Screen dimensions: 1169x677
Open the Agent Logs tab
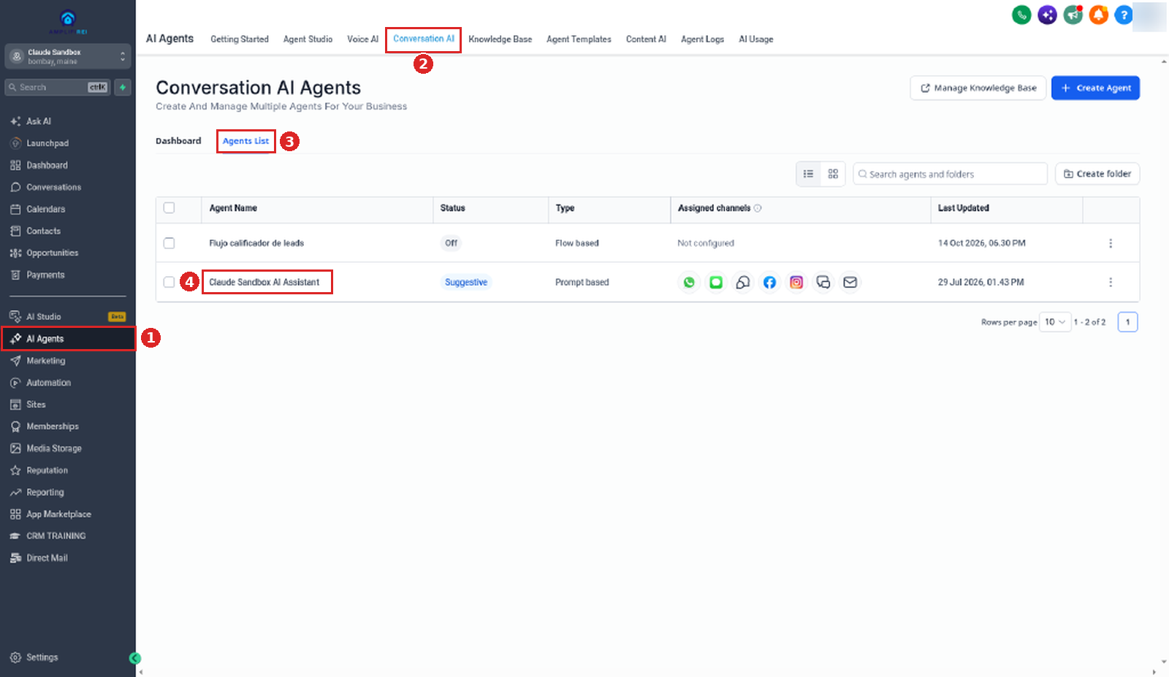tap(702, 39)
